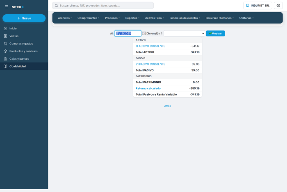Open the Dimensión 1 dropdown

[184, 33]
